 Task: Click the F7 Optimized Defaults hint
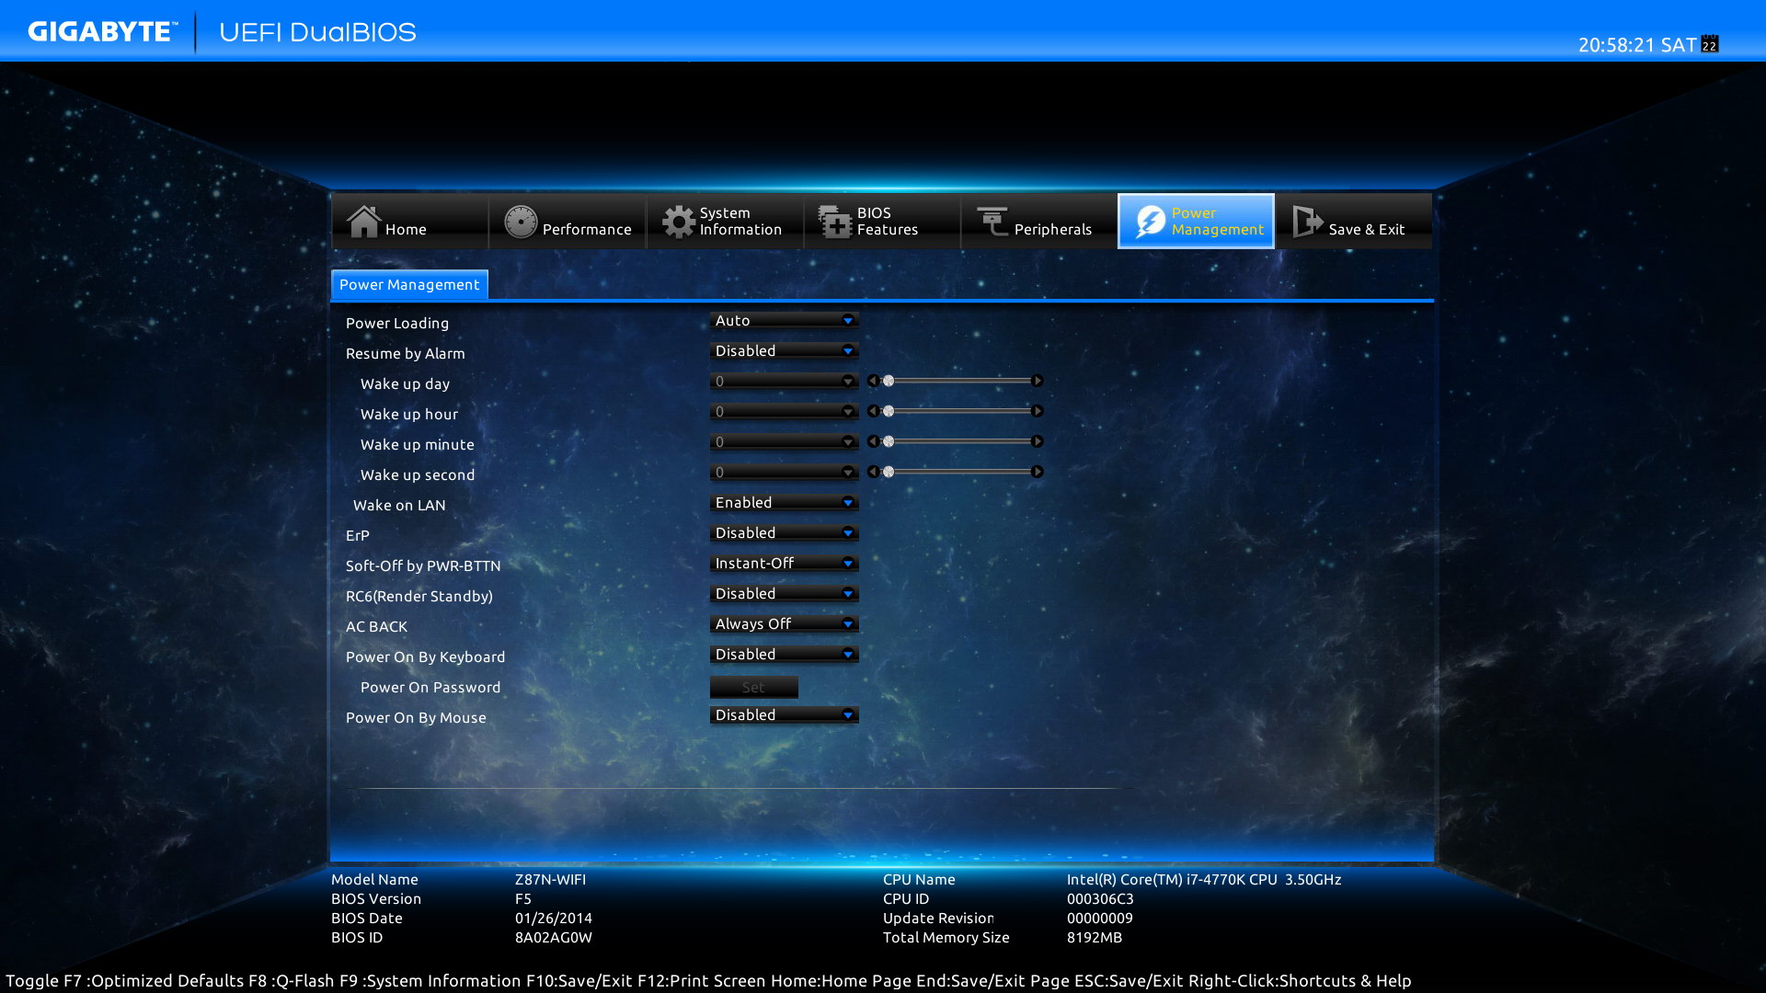pos(154,981)
